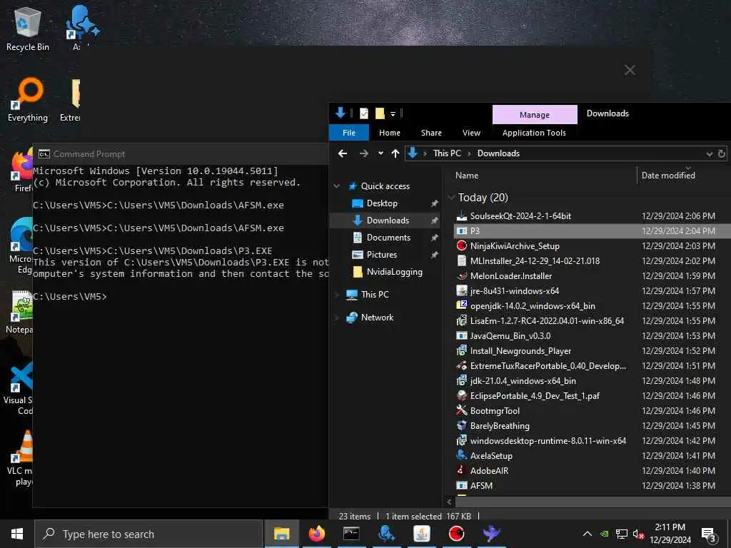Switch to the Share ribbon tab
The height and width of the screenshot is (548, 731).
coord(431,133)
